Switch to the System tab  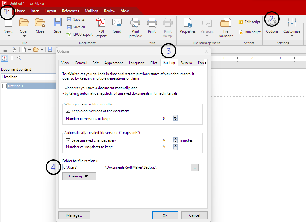[x=186, y=63]
